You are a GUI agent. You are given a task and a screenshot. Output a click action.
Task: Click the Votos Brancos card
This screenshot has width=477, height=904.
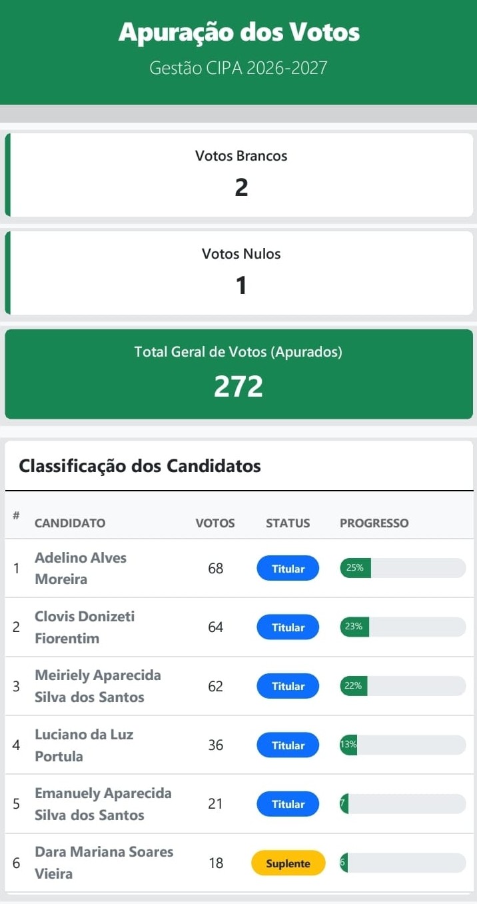click(241, 175)
